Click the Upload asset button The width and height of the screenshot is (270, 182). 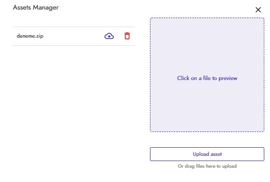[207, 154]
